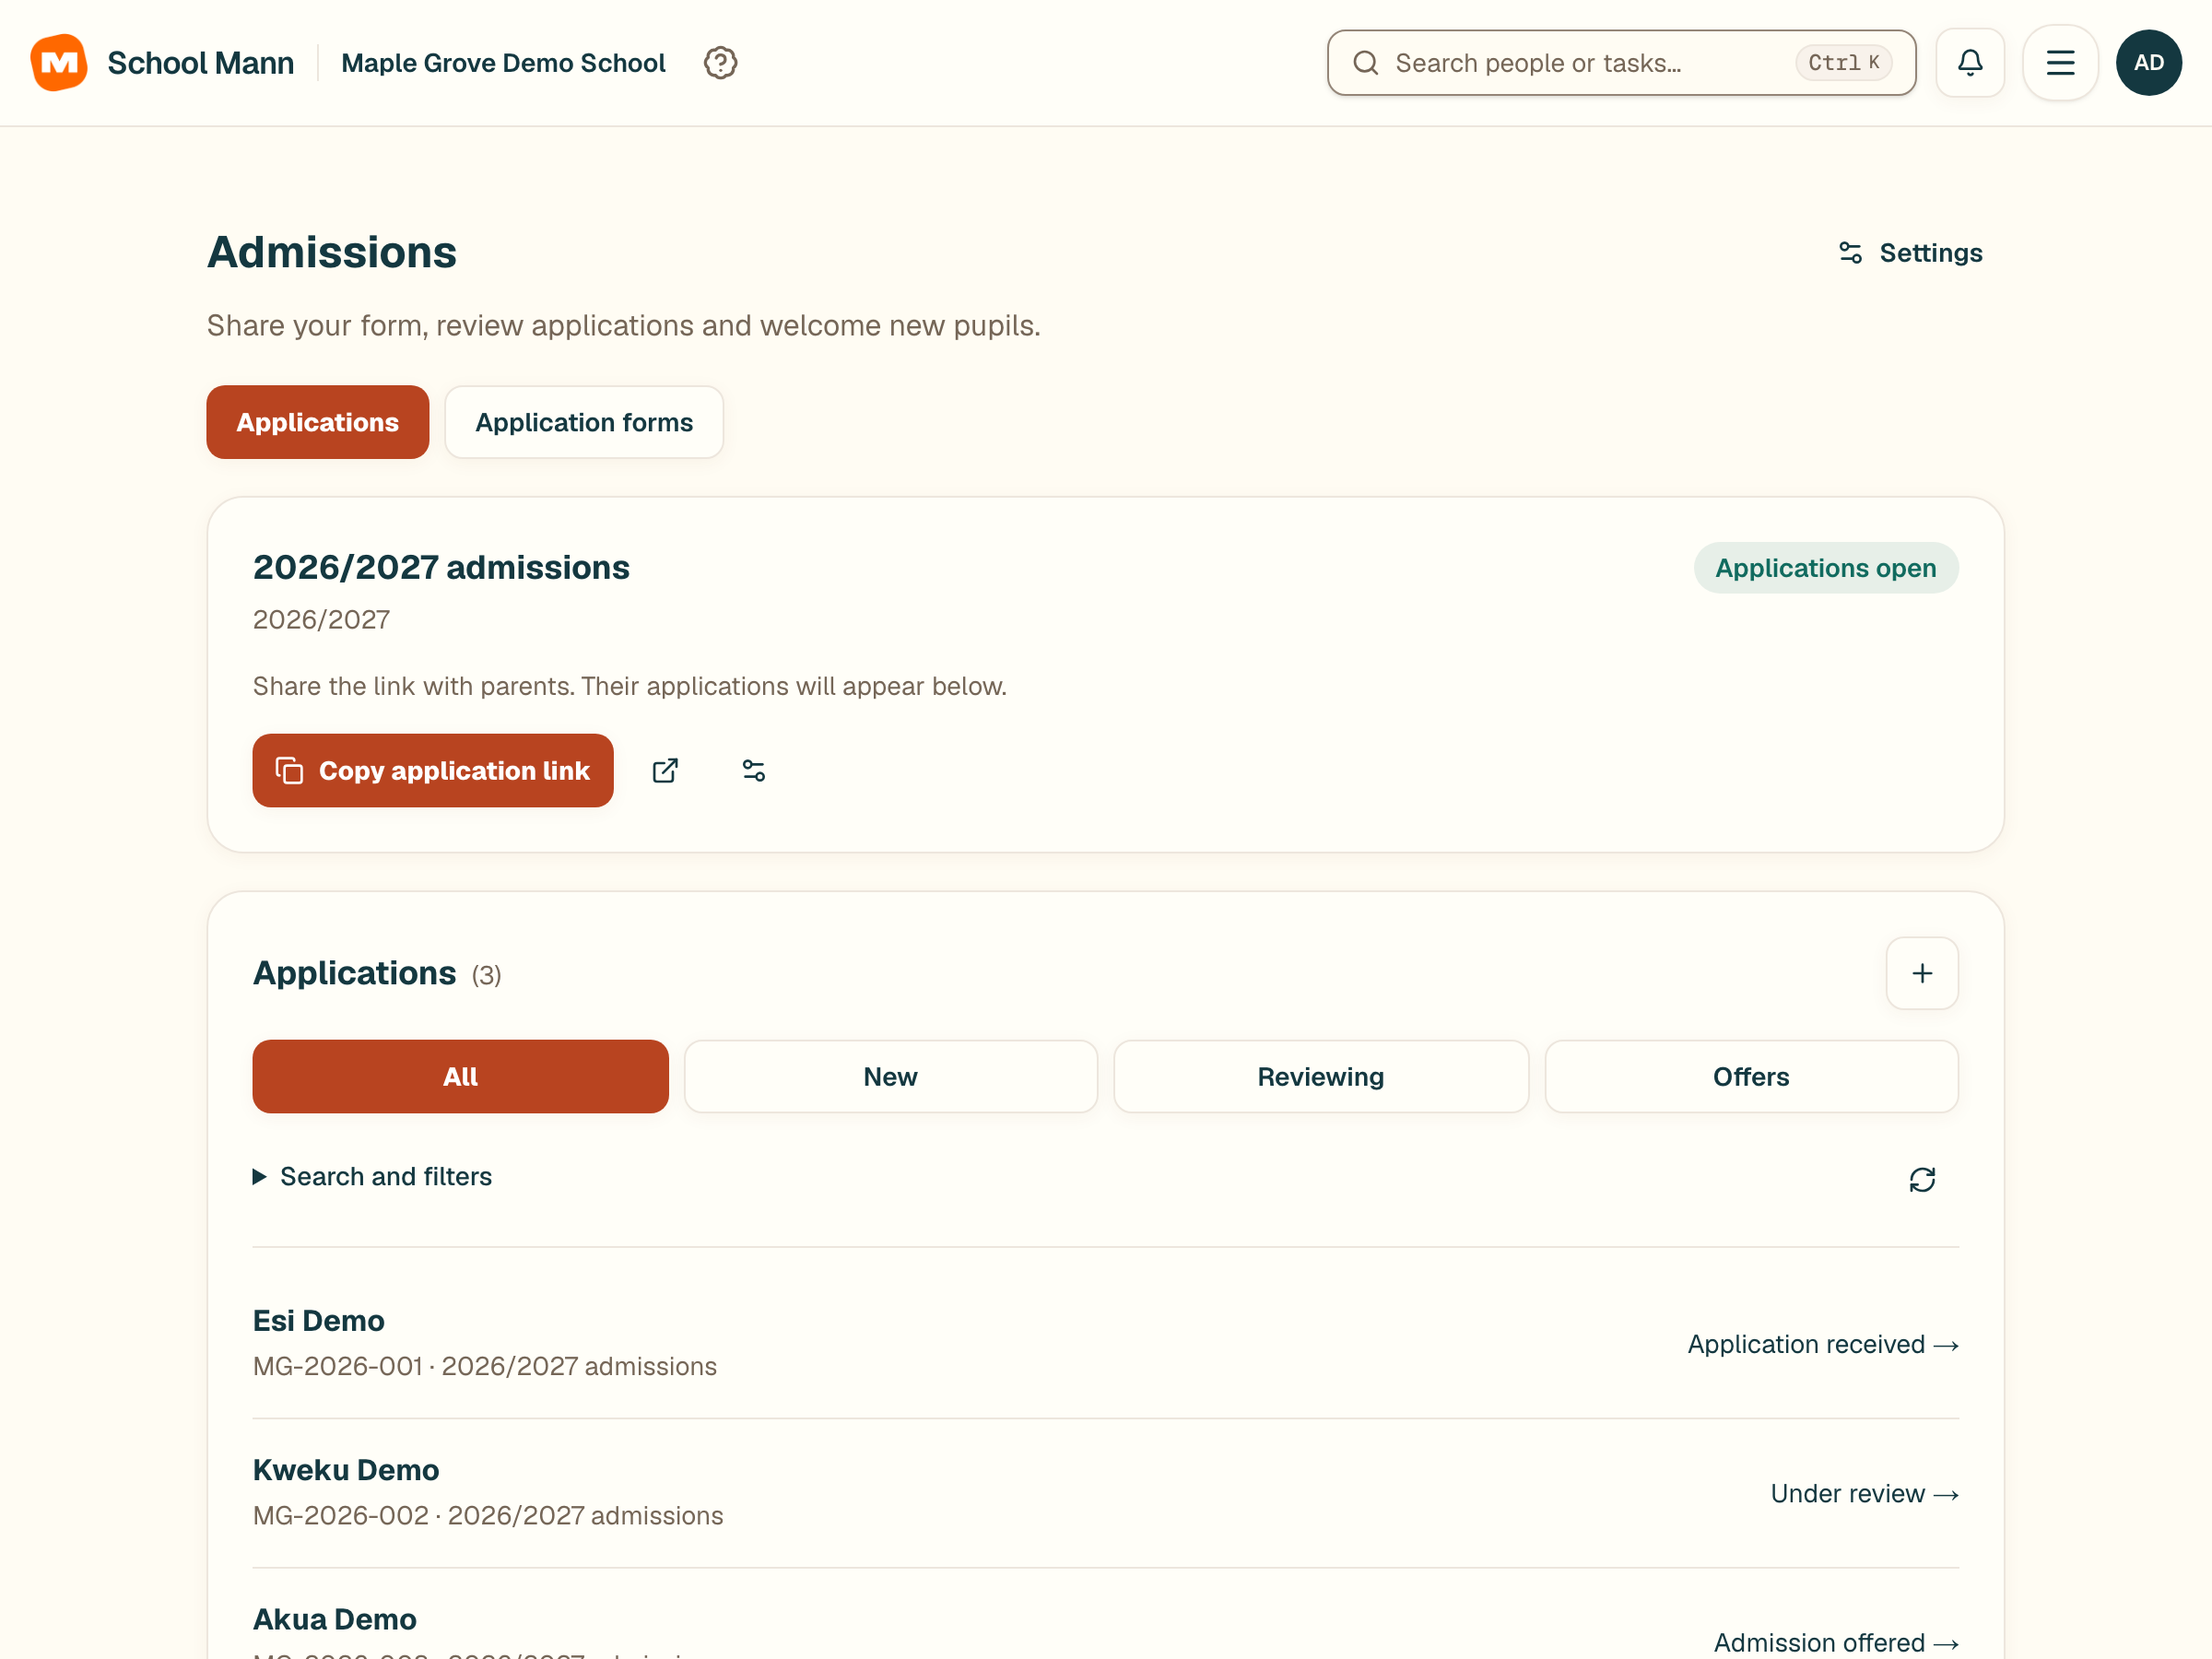Open the help question mark icon
The width and height of the screenshot is (2212, 1659).
[x=720, y=63]
